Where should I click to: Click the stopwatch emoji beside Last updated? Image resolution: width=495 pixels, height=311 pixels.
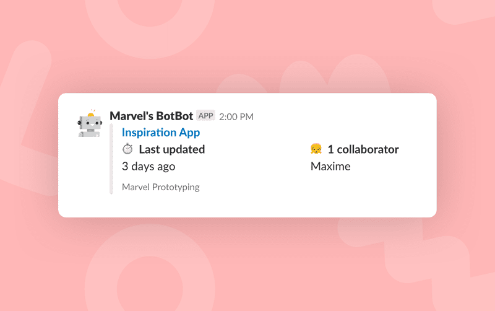click(x=127, y=149)
